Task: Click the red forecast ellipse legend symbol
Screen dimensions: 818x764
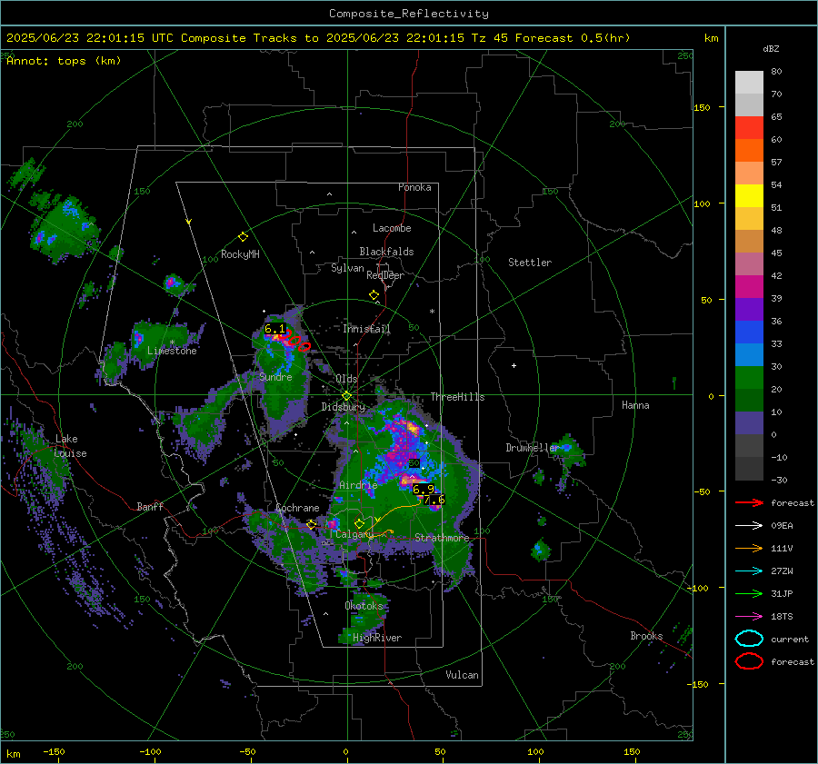Action: [749, 661]
